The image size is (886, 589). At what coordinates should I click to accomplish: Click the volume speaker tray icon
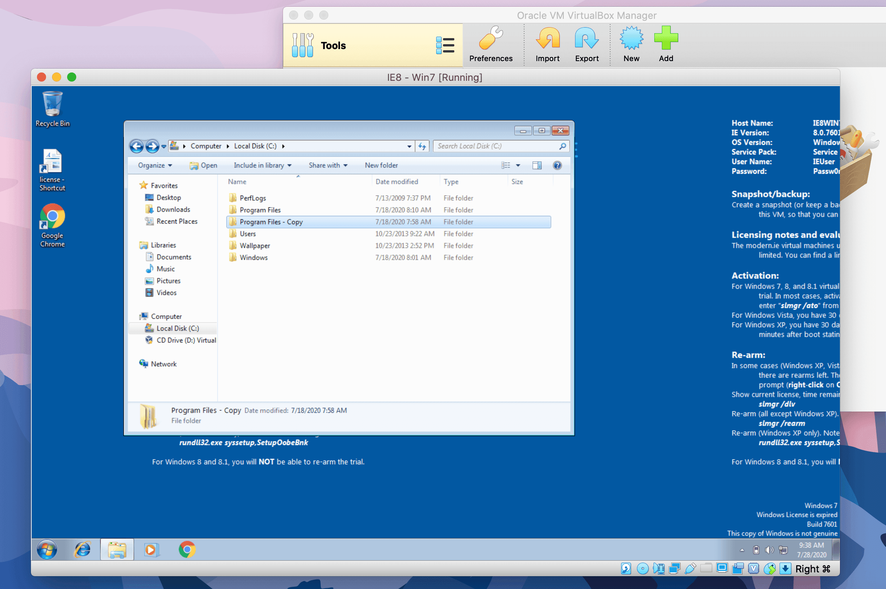pos(769,550)
